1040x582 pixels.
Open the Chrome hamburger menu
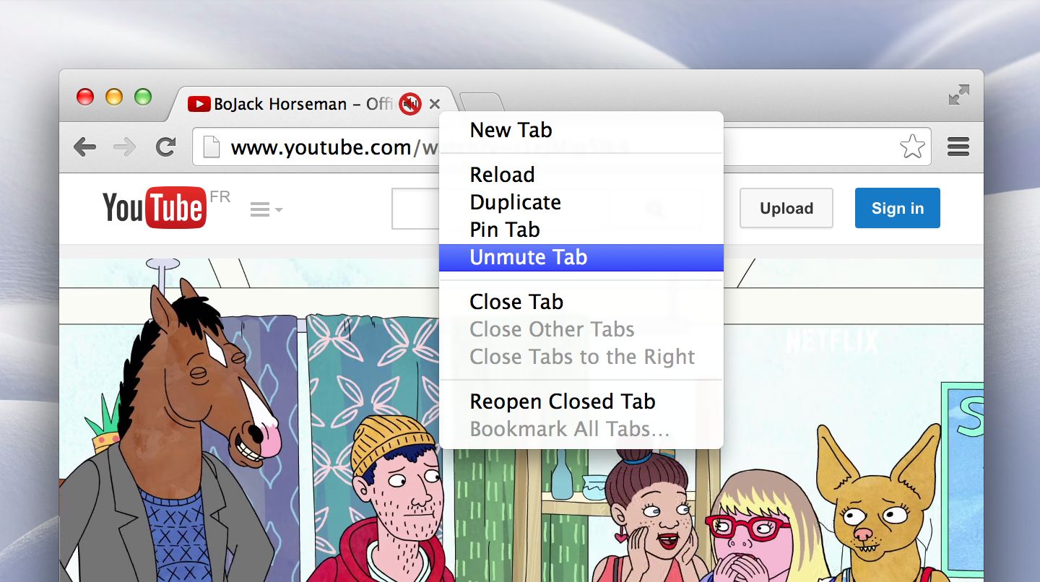coord(958,147)
